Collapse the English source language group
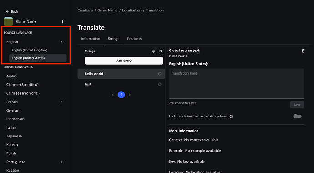The height and width of the screenshot is (173, 314). point(61,42)
